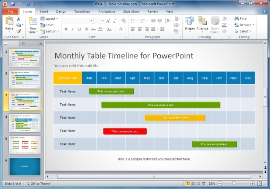Select slide 1 thumbnail

[25, 57]
